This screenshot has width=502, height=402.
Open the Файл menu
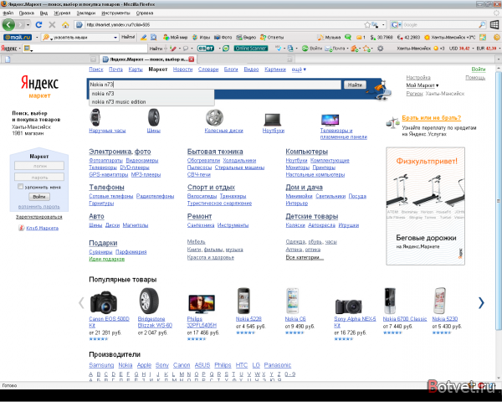click(8, 13)
